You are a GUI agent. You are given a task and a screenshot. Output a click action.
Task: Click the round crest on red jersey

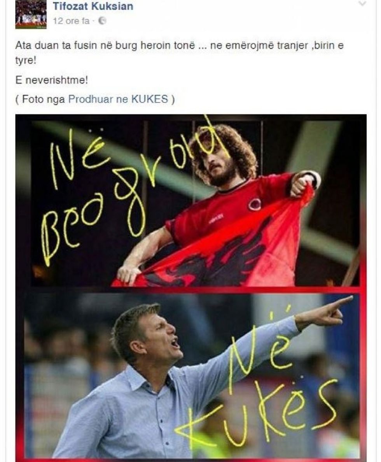pos(254,204)
